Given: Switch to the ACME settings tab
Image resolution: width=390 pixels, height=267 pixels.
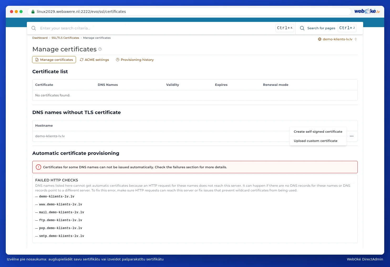Looking at the screenshot, I should pos(94,60).
